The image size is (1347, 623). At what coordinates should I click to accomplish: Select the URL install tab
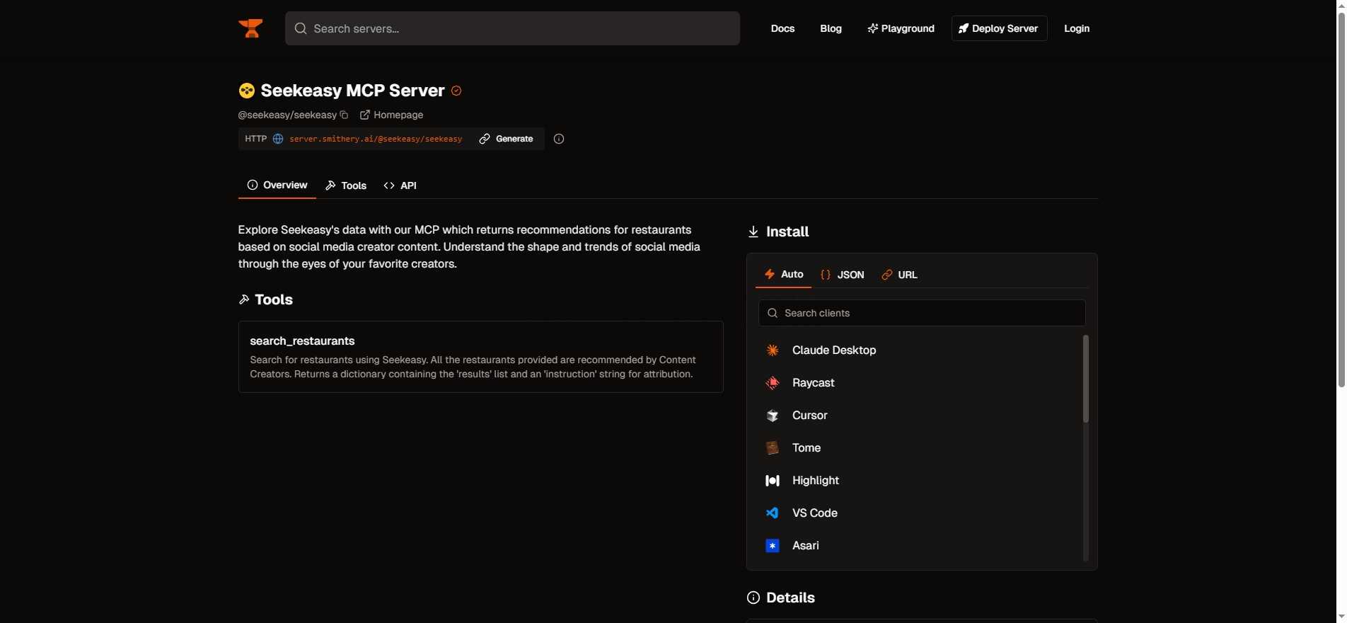click(899, 275)
